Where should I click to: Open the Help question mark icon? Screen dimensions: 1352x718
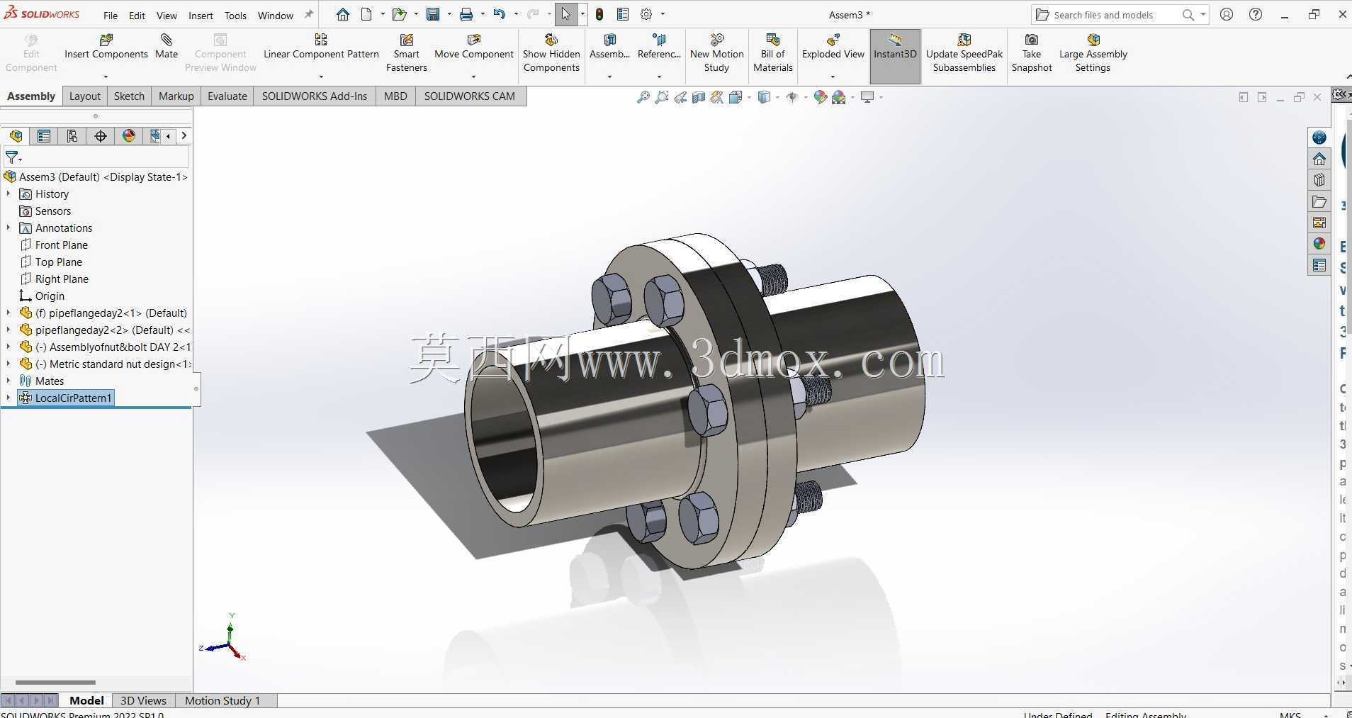point(1256,14)
